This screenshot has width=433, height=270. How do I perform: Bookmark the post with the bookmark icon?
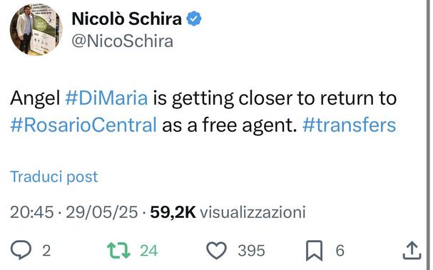314,251
